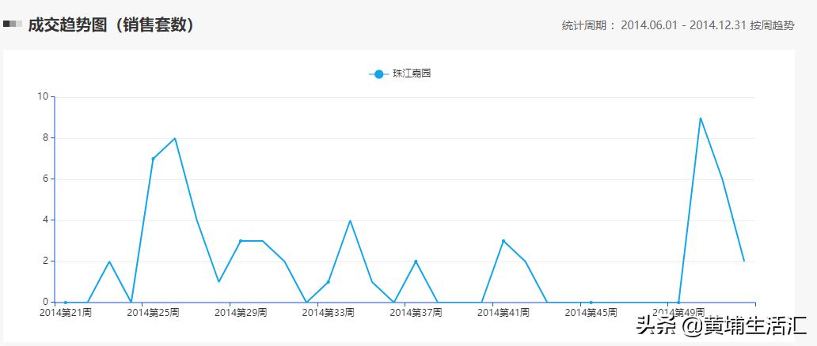Select x-axis label 2014第41周
817x346 pixels.
(503, 313)
